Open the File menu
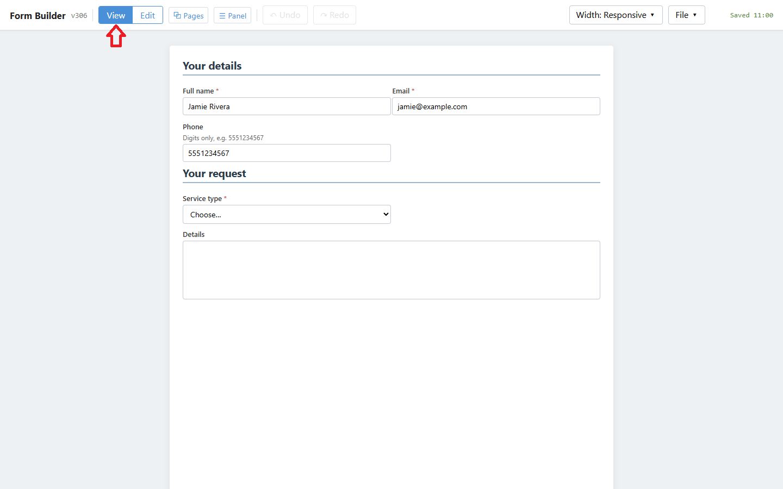783x489 pixels. [x=686, y=15]
